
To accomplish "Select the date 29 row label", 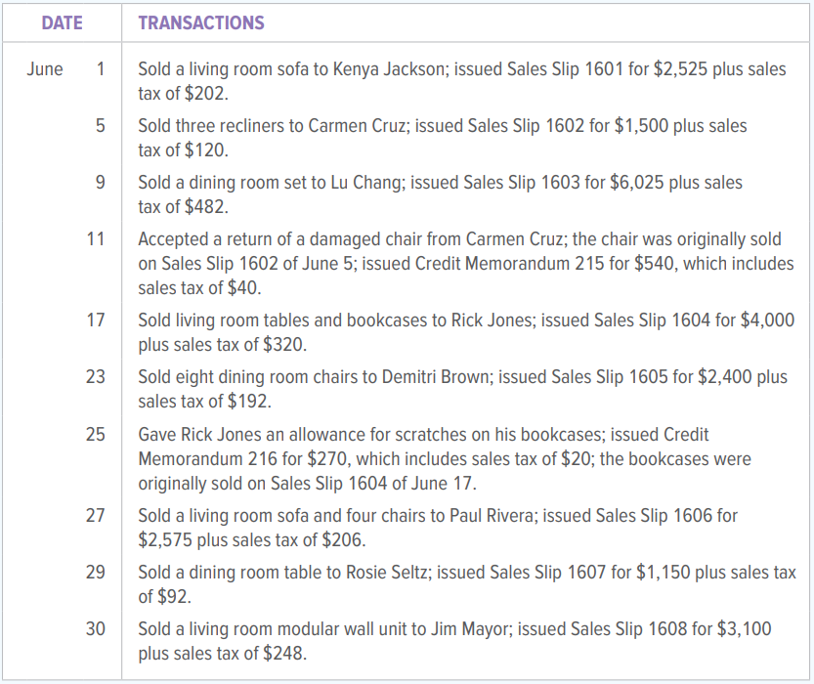I will tap(96, 572).
